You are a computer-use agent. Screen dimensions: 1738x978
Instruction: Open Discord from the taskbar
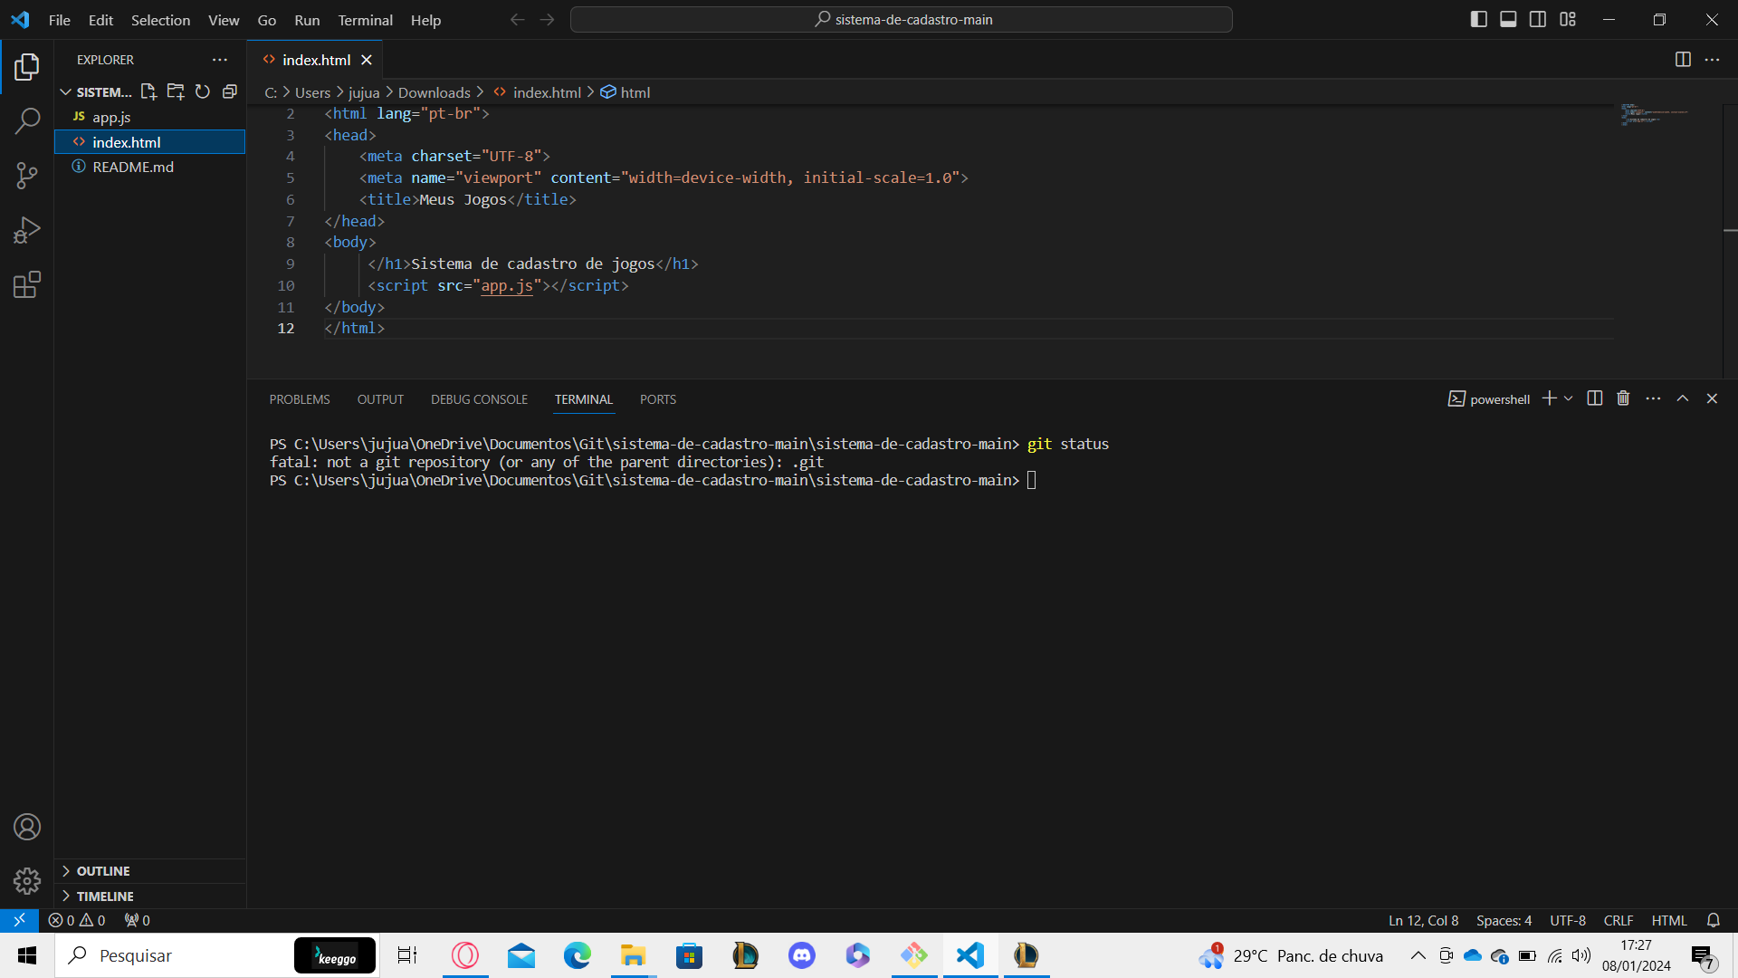click(x=802, y=955)
